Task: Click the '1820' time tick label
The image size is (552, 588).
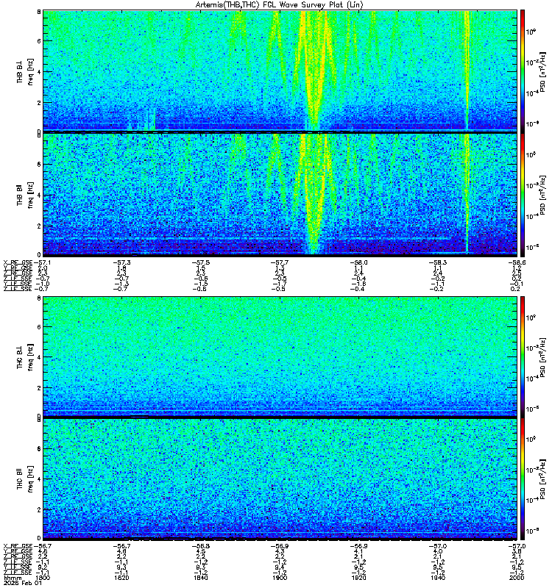Action: [x=121, y=578]
